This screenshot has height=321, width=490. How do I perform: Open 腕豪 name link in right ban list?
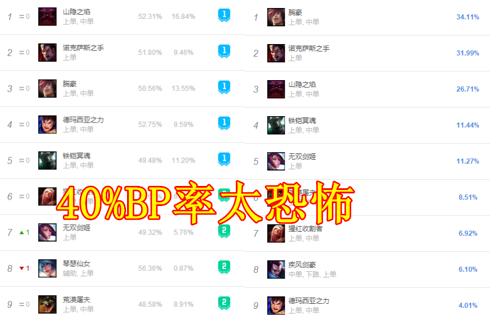(x=295, y=13)
